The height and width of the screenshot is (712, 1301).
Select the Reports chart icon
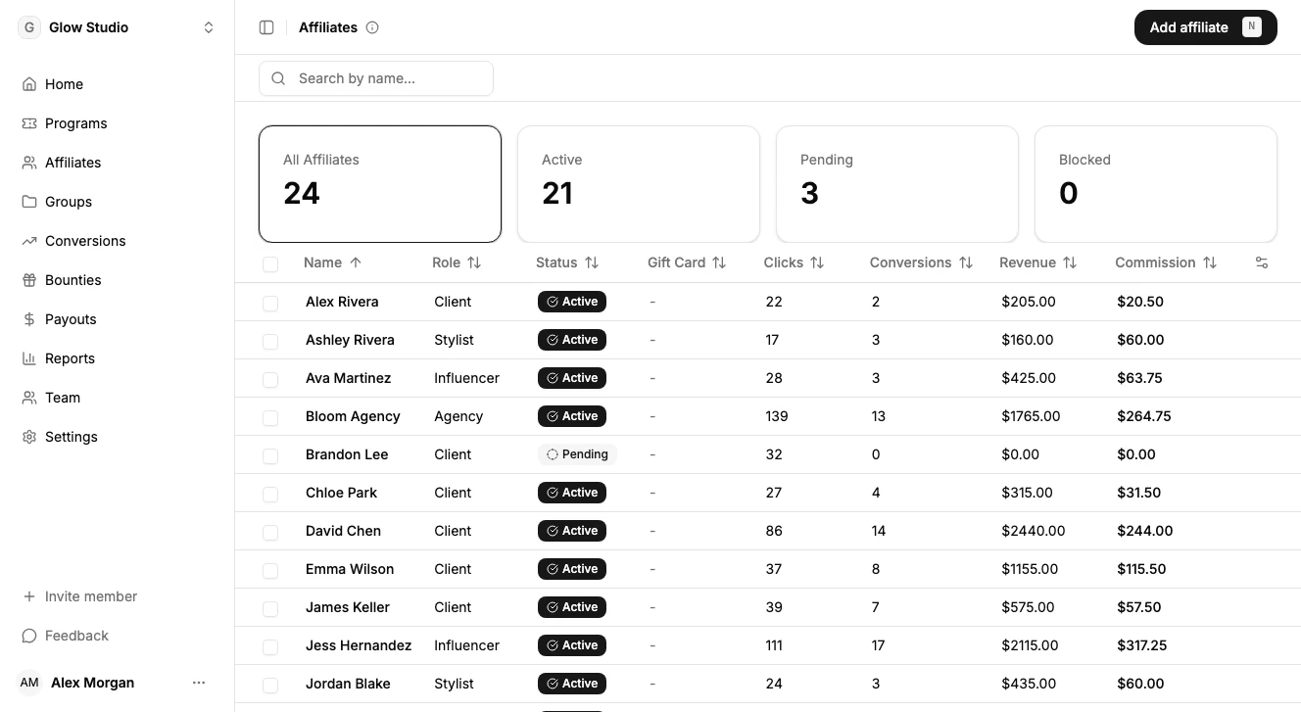[28, 358]
